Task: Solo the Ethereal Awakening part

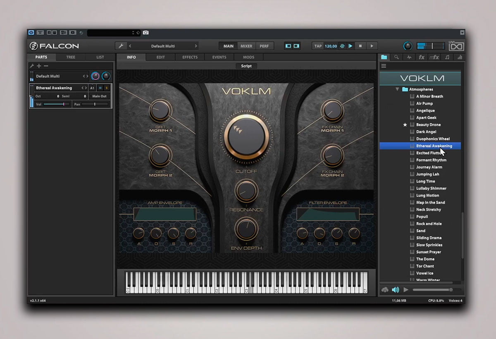Action: [107, 88]
